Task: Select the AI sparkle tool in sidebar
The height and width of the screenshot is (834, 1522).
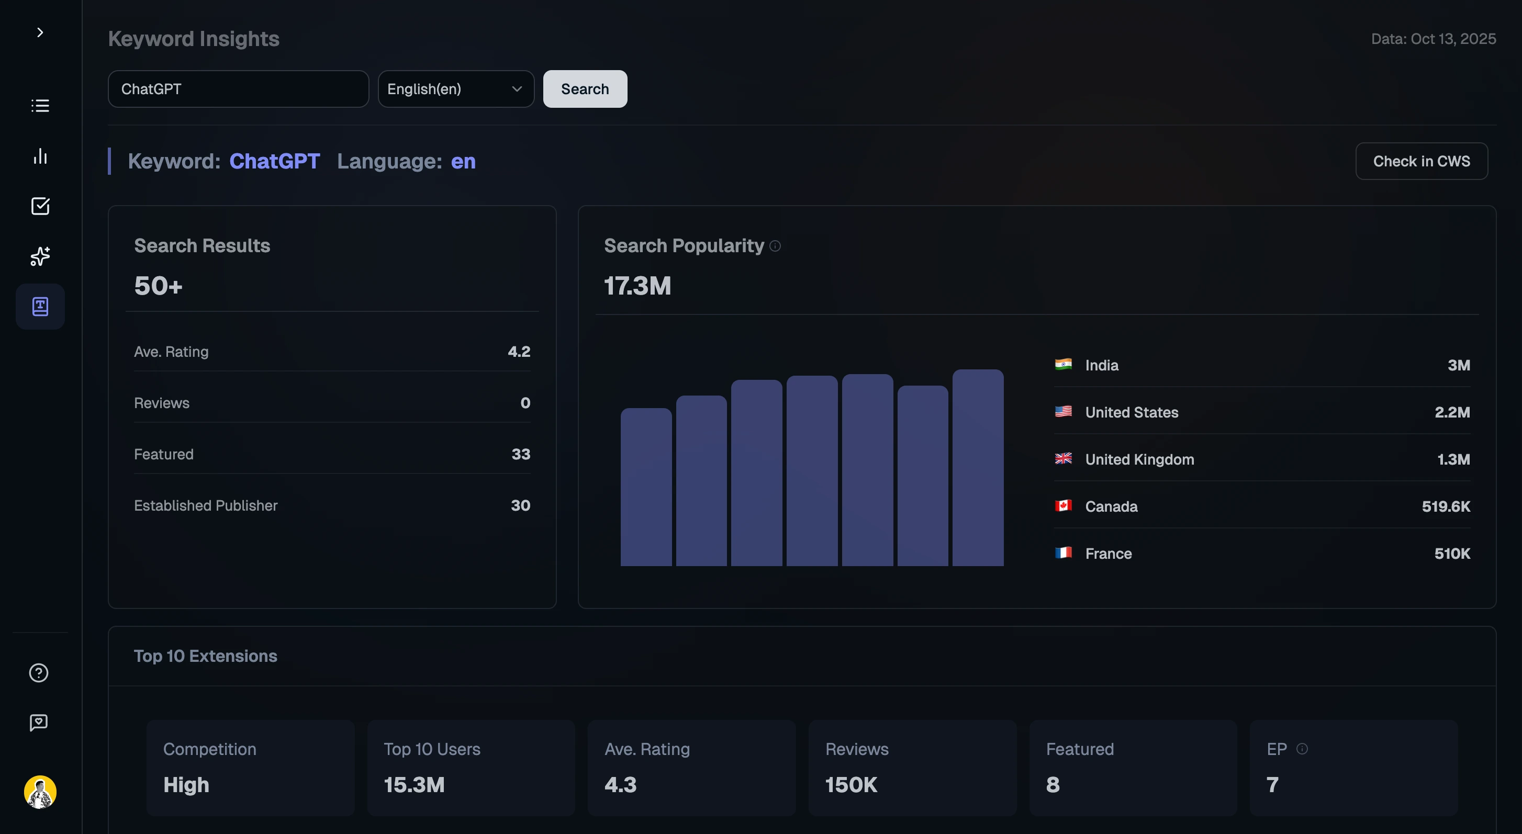Action: pyautogui.click(x=40, y=256)
